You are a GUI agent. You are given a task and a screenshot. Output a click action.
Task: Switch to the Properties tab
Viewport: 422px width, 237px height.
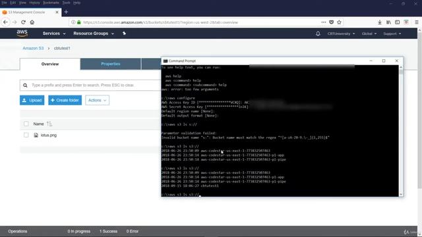(111, 64)
